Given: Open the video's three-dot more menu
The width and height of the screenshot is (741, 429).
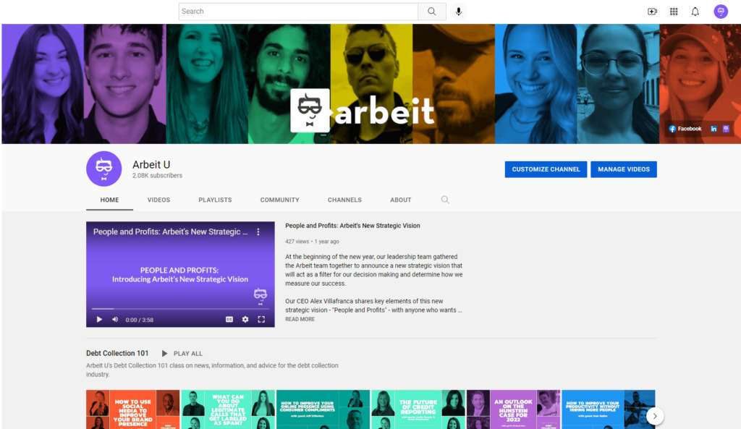Looking at the screenshot, I should (258, 232).
